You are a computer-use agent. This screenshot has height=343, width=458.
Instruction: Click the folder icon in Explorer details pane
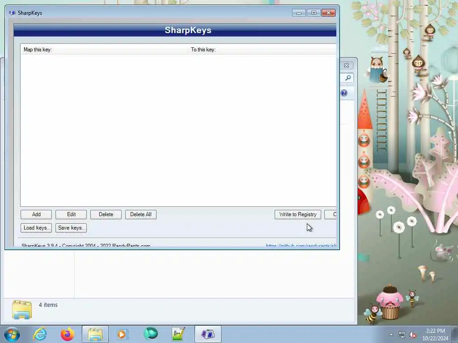[22, 310]
